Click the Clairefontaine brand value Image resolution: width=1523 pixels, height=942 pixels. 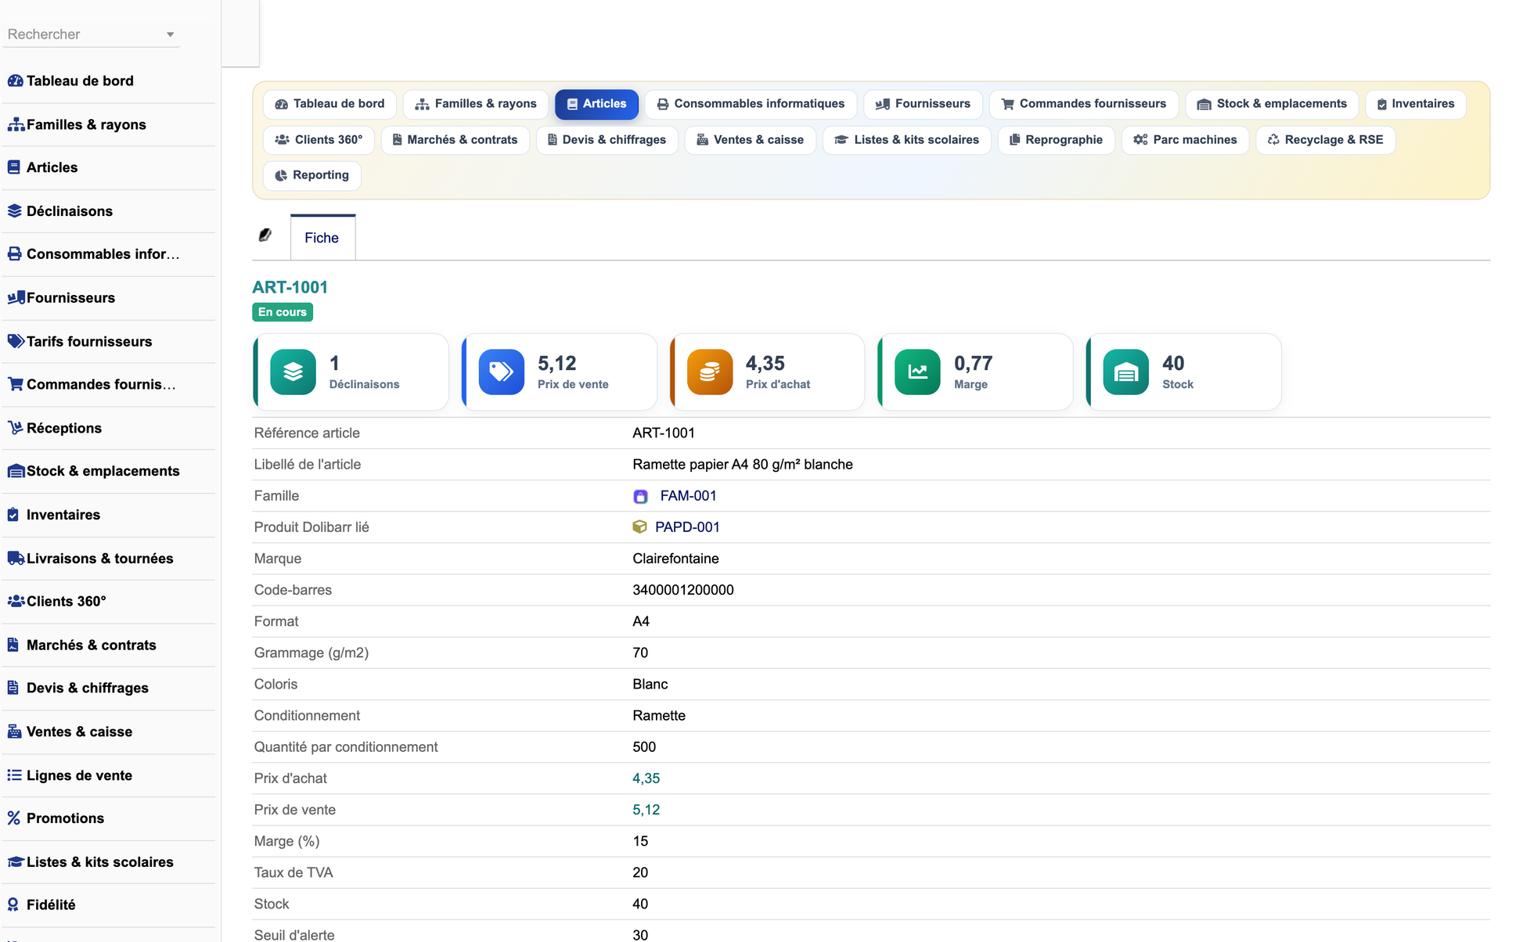coord(675,559)
